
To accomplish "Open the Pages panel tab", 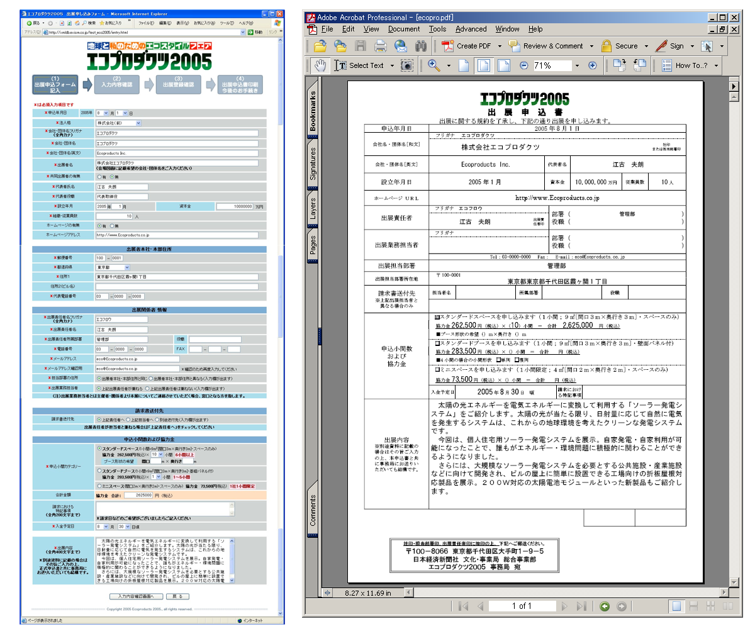I will click(x=313, y=246).
